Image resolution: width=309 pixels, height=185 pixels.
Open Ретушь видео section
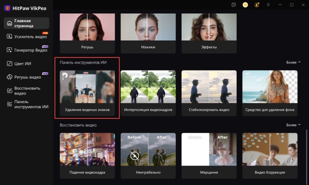27,77
